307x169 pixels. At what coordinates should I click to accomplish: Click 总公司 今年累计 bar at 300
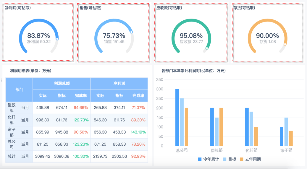(x=177, y=117)
